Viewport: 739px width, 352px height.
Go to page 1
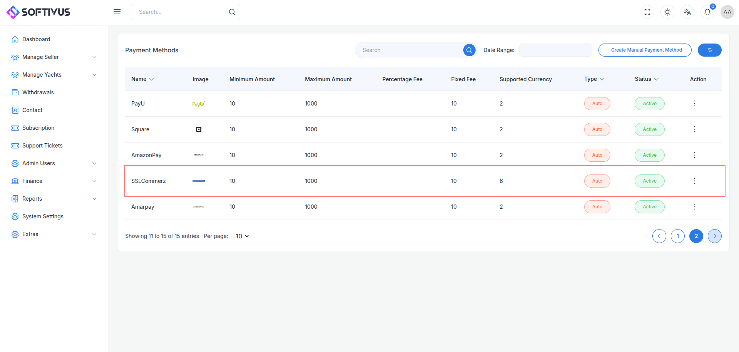(x=678, y=236)
